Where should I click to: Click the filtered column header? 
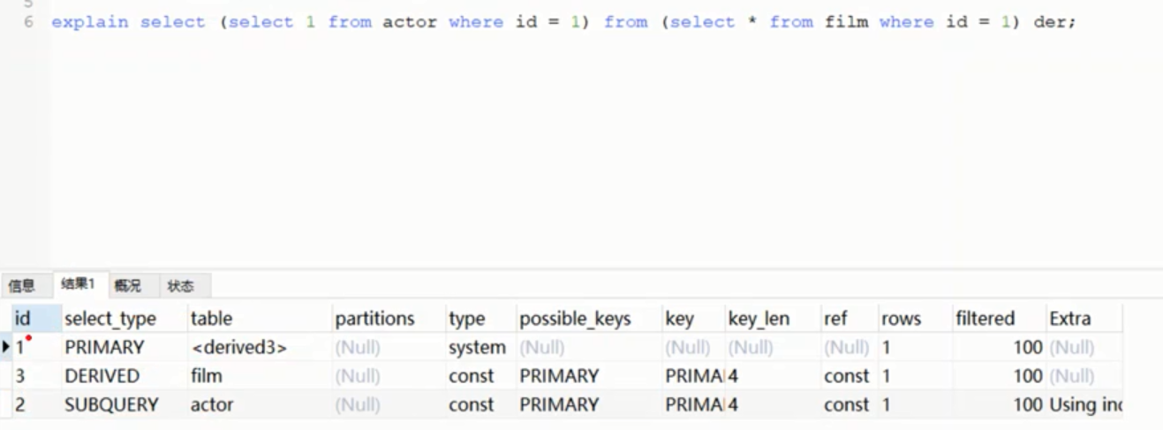[x=985, y=319]
